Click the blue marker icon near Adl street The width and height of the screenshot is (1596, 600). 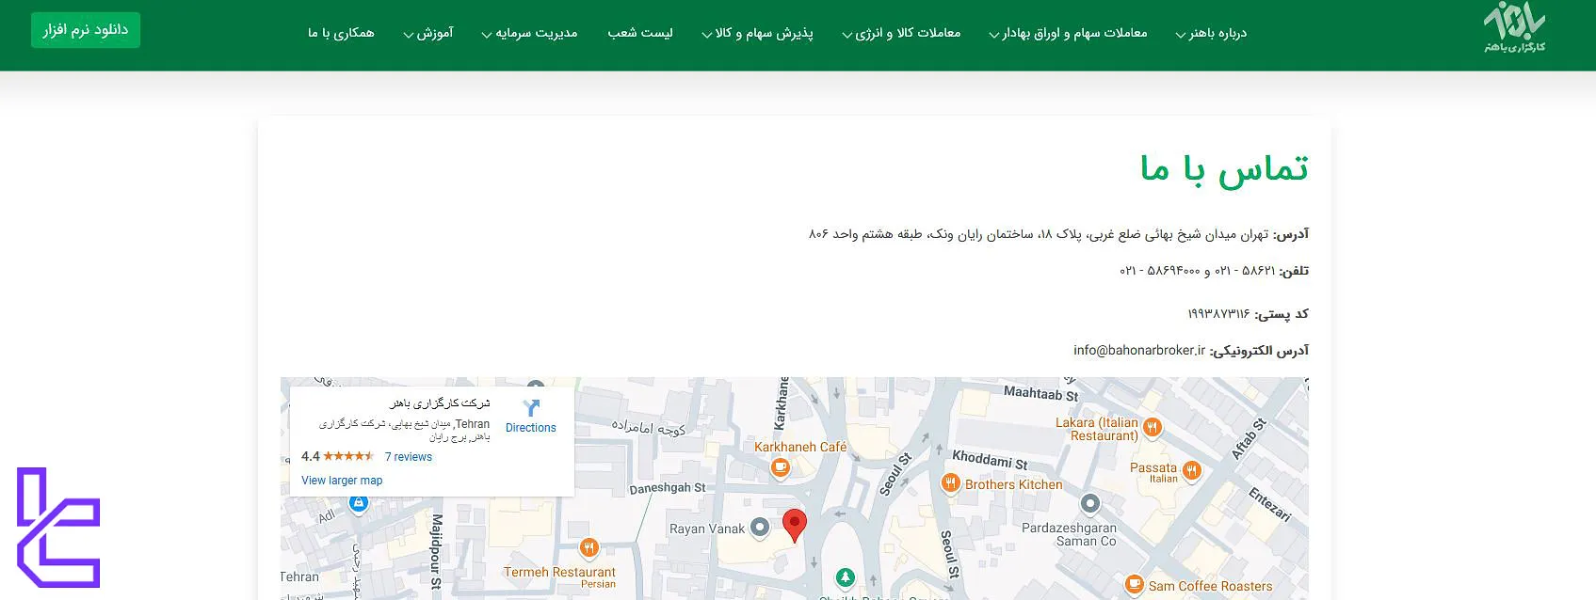tap(358, 503)
